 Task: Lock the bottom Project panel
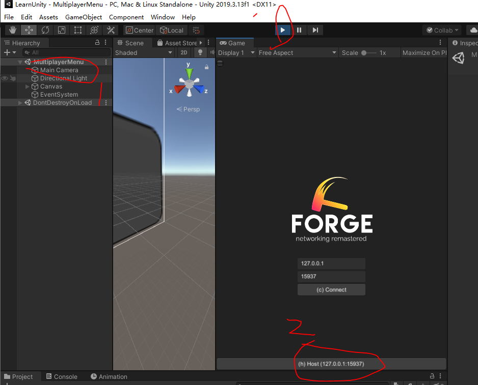tap(432, 376)
